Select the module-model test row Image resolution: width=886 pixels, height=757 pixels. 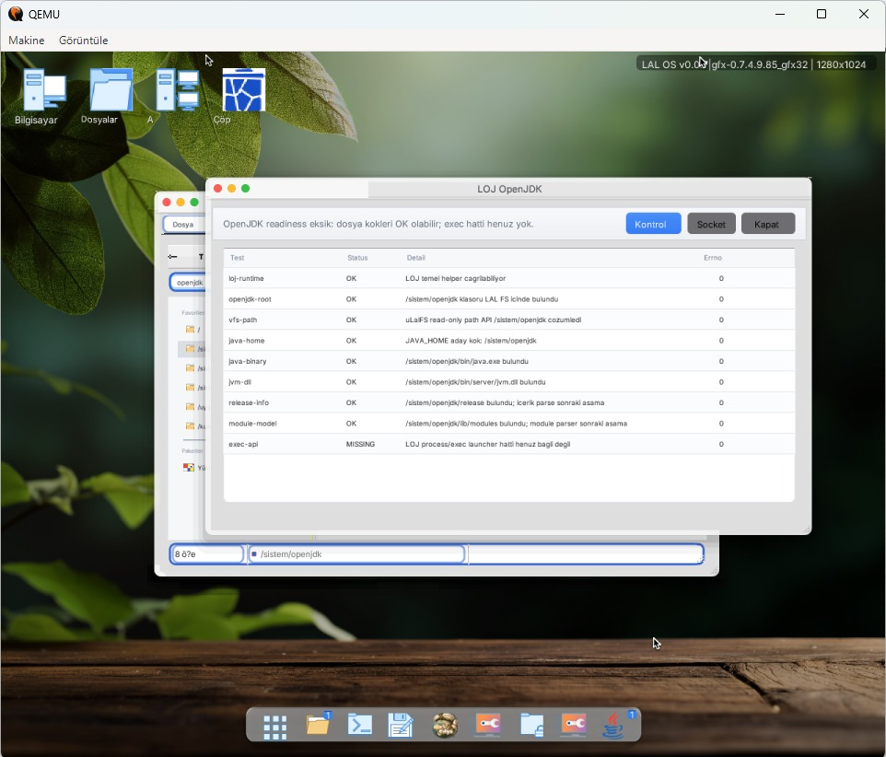point(508,423)
